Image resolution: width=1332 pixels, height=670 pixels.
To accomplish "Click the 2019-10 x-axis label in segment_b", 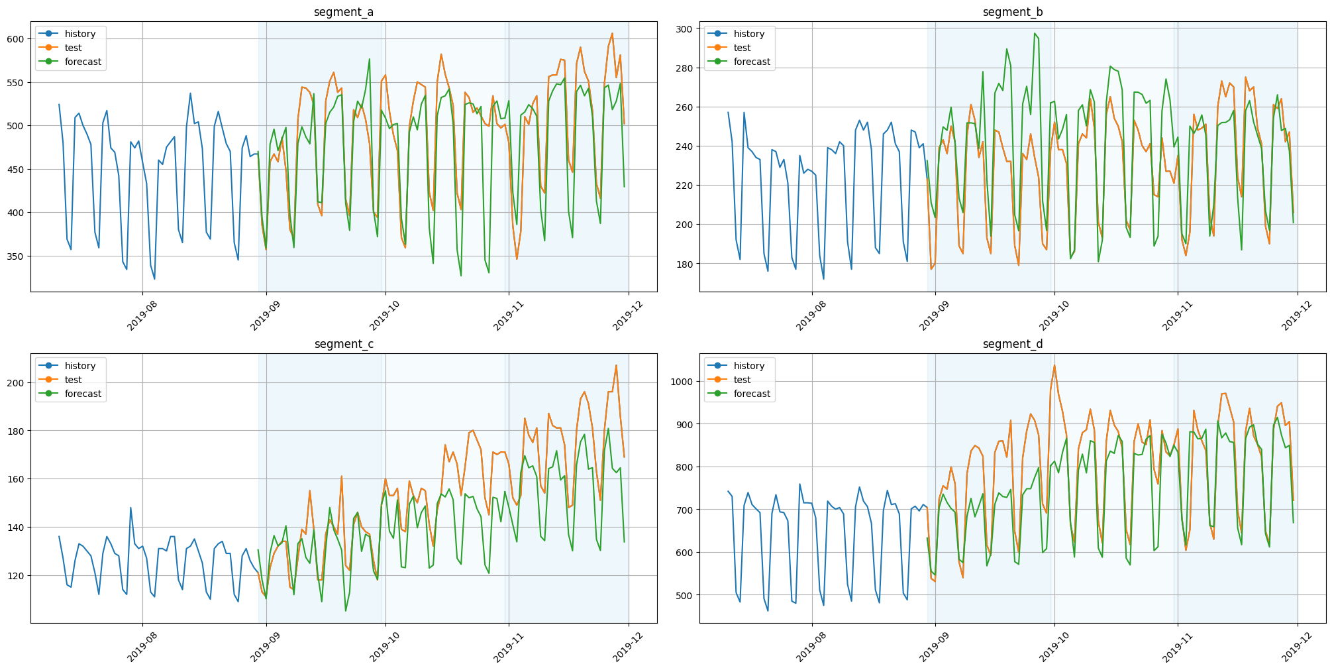I will click(x=1054, y=313).
